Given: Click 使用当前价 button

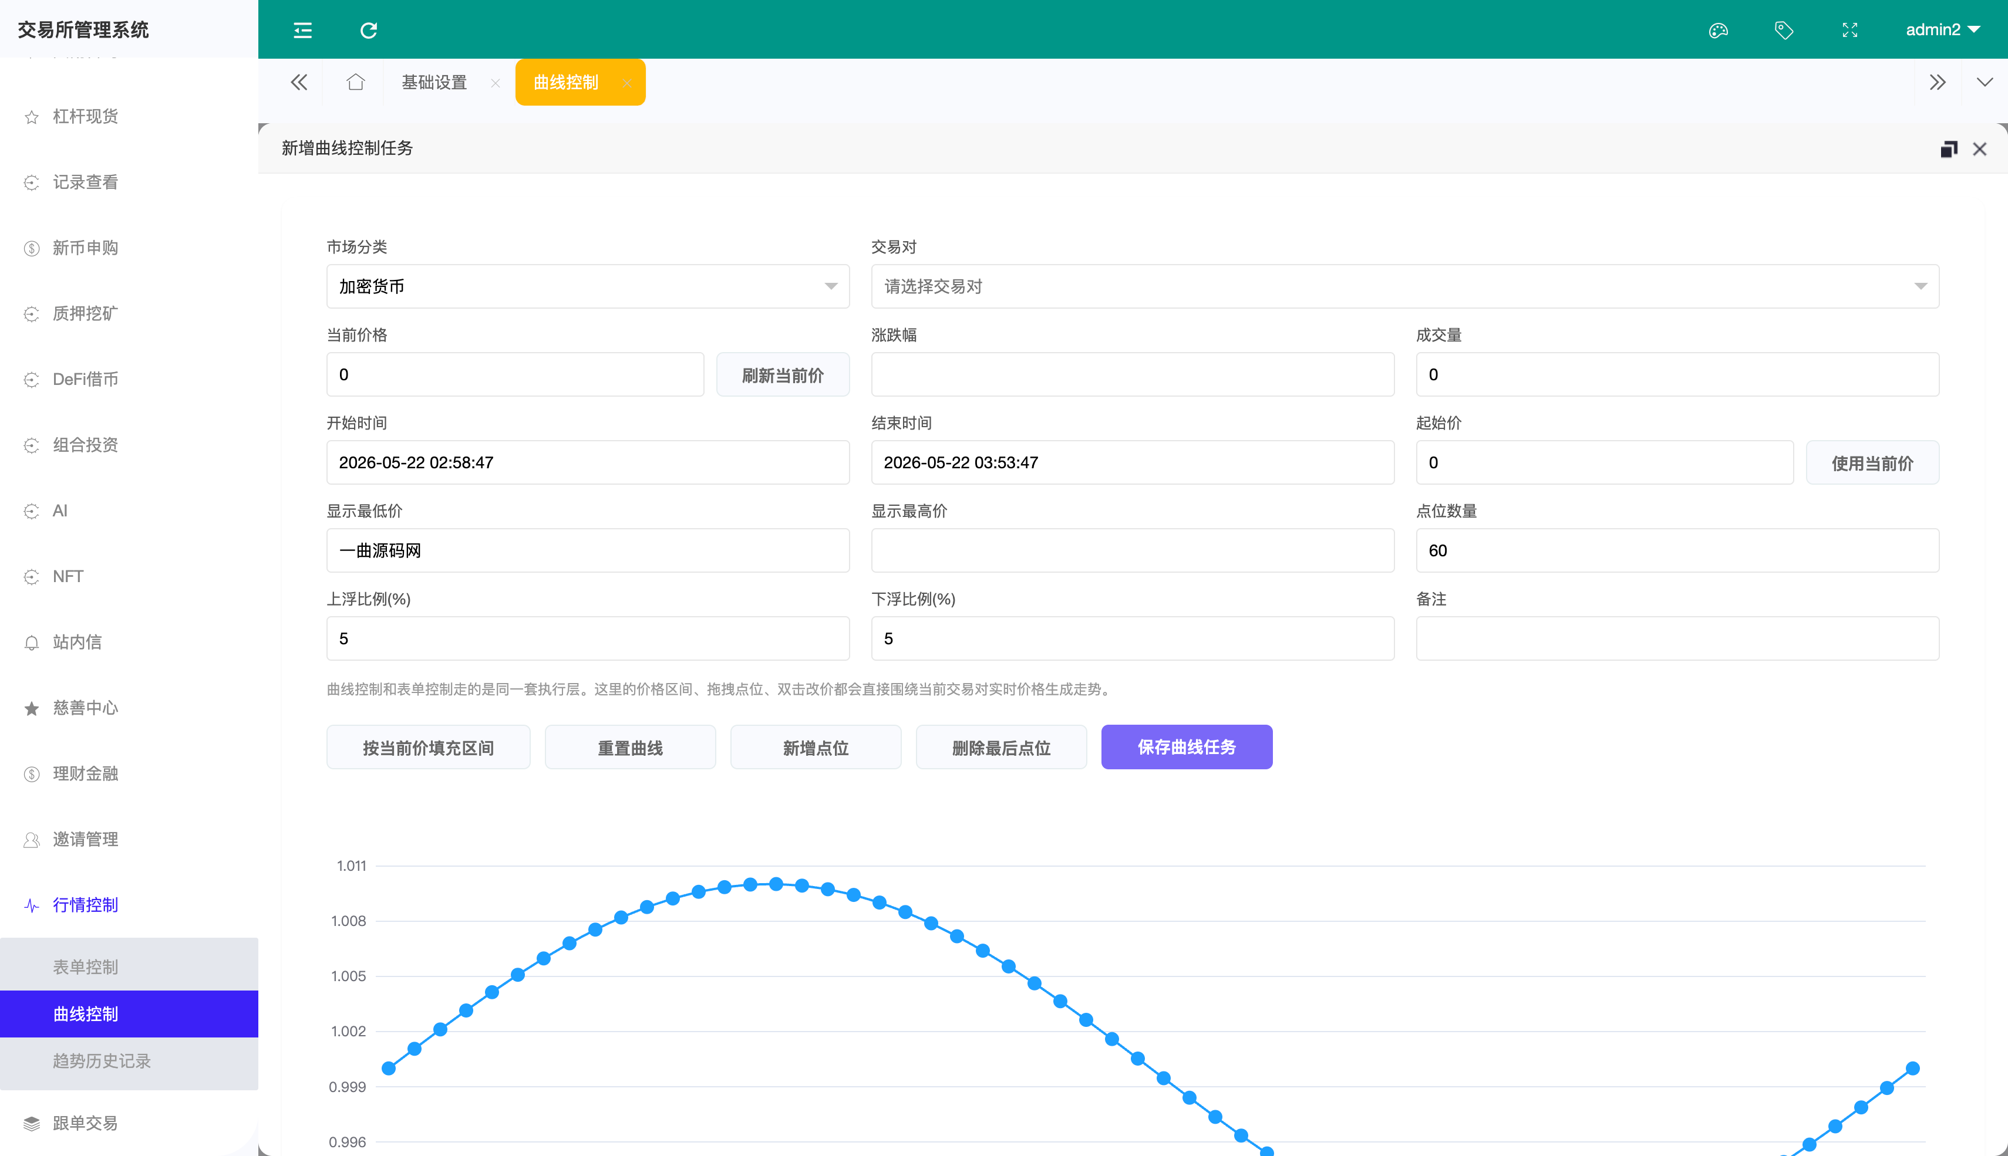Looking at the screenshot, I should [1872, 462].
